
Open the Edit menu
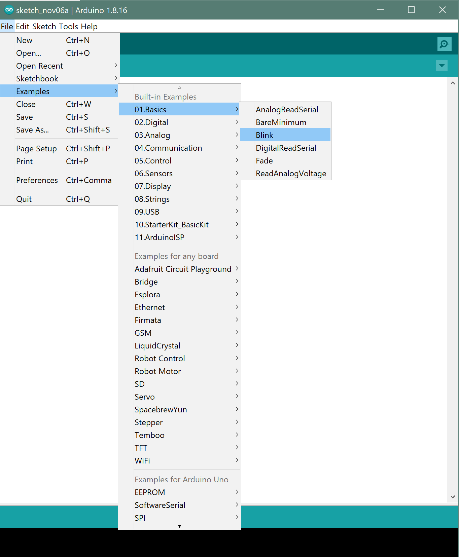(x=23, y=27)
